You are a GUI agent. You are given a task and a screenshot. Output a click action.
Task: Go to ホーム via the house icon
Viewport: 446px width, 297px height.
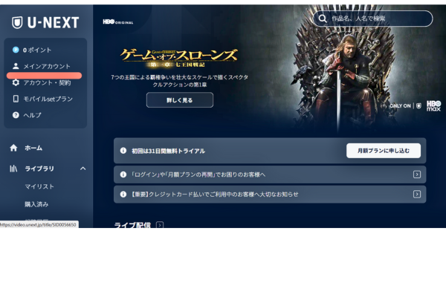click(13, 148)
